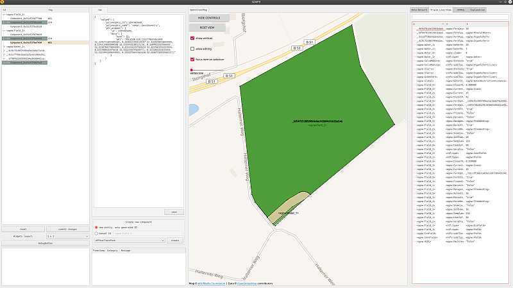The width and height of the screenshot is (513, 288).
Task: Click column 3 header in triple table
Action: point(487,24)
